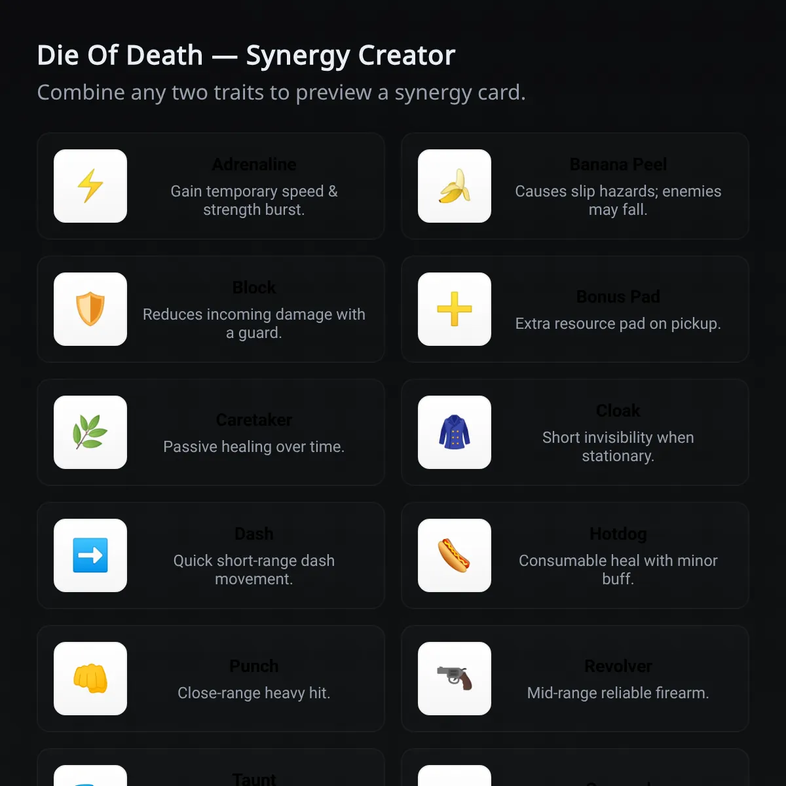Image resolution: width=786 pixels, height=786 pixels.
Task: Click "Extra resource pad on pickup." text
Action: coord(618,324)
